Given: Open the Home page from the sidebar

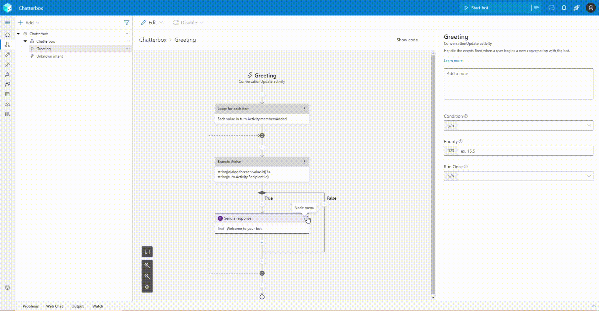Looking at the screenshot, I should tap(8, 35).
